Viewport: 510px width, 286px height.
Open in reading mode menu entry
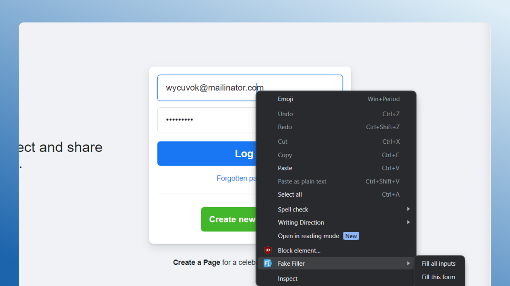click(309, 236)
